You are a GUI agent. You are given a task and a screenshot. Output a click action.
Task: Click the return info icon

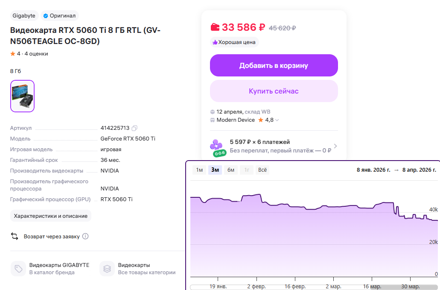coord(85,236)
